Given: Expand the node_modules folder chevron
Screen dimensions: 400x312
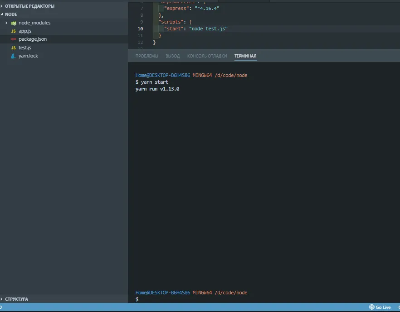Looking at the screenshot, I should click(6, 23).
